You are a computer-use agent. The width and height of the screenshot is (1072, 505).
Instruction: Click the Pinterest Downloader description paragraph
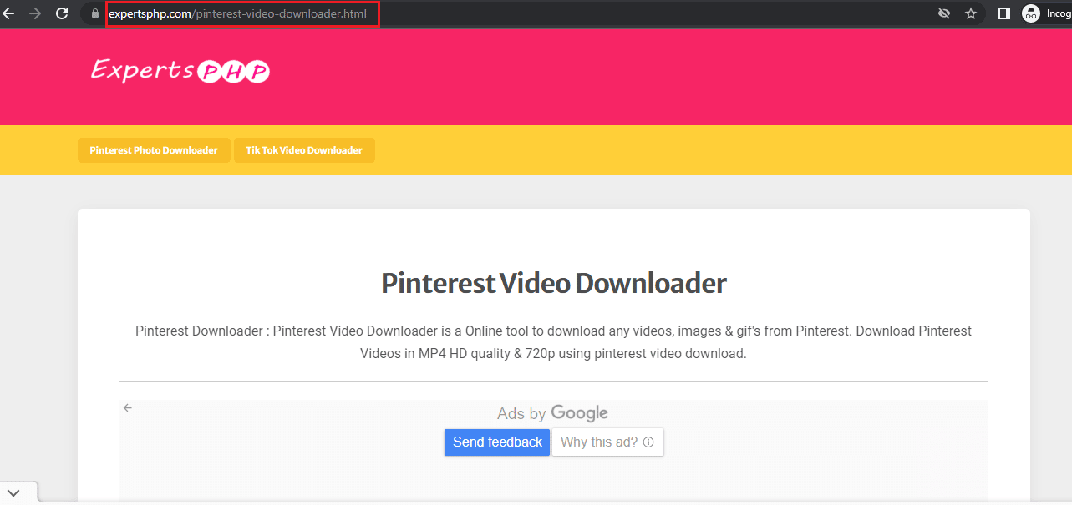[x=553, y=342]
